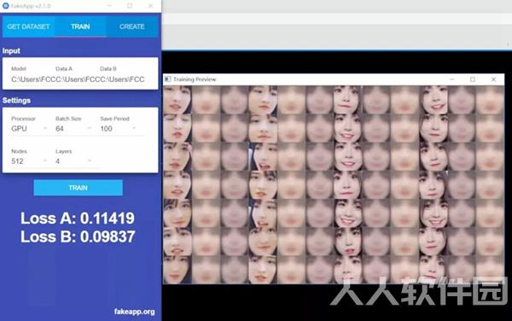Minimize the FakeApp window
The width and height of the screenshot is (512, 321).
109,6
